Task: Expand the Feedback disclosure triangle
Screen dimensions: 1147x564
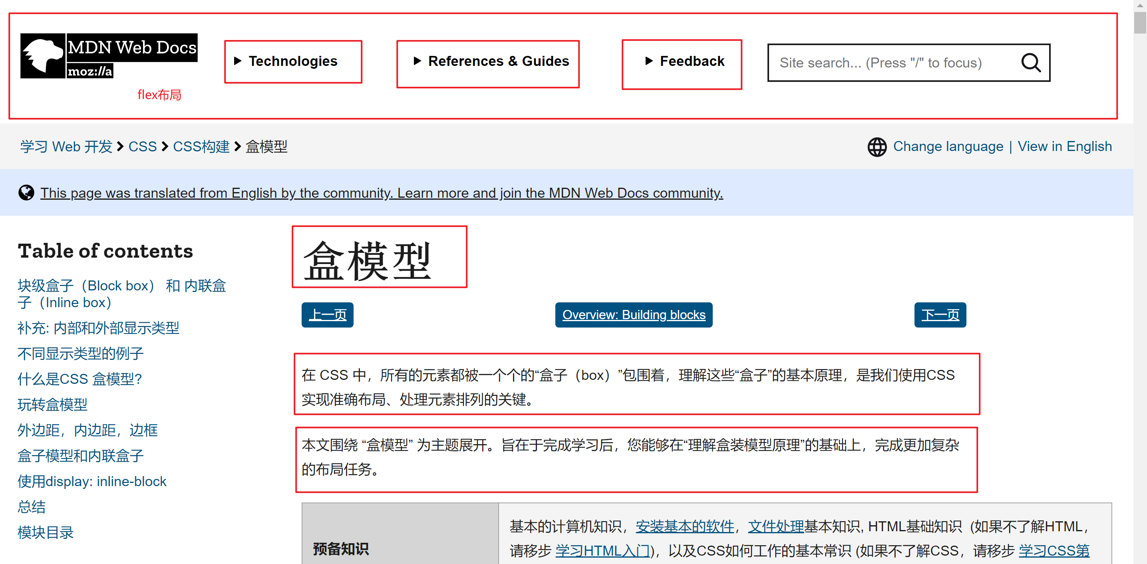Action: pyautogui.click(x=649, y=61)
